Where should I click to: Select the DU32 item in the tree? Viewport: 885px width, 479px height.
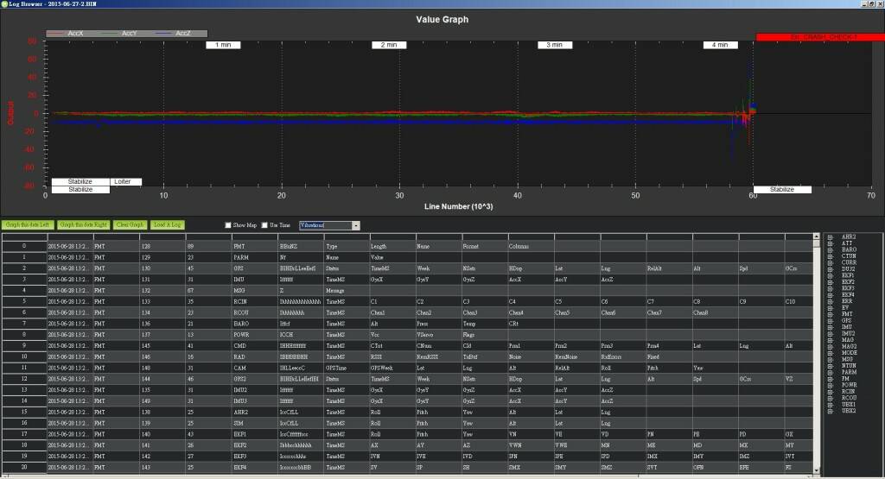tap(849, 269)
